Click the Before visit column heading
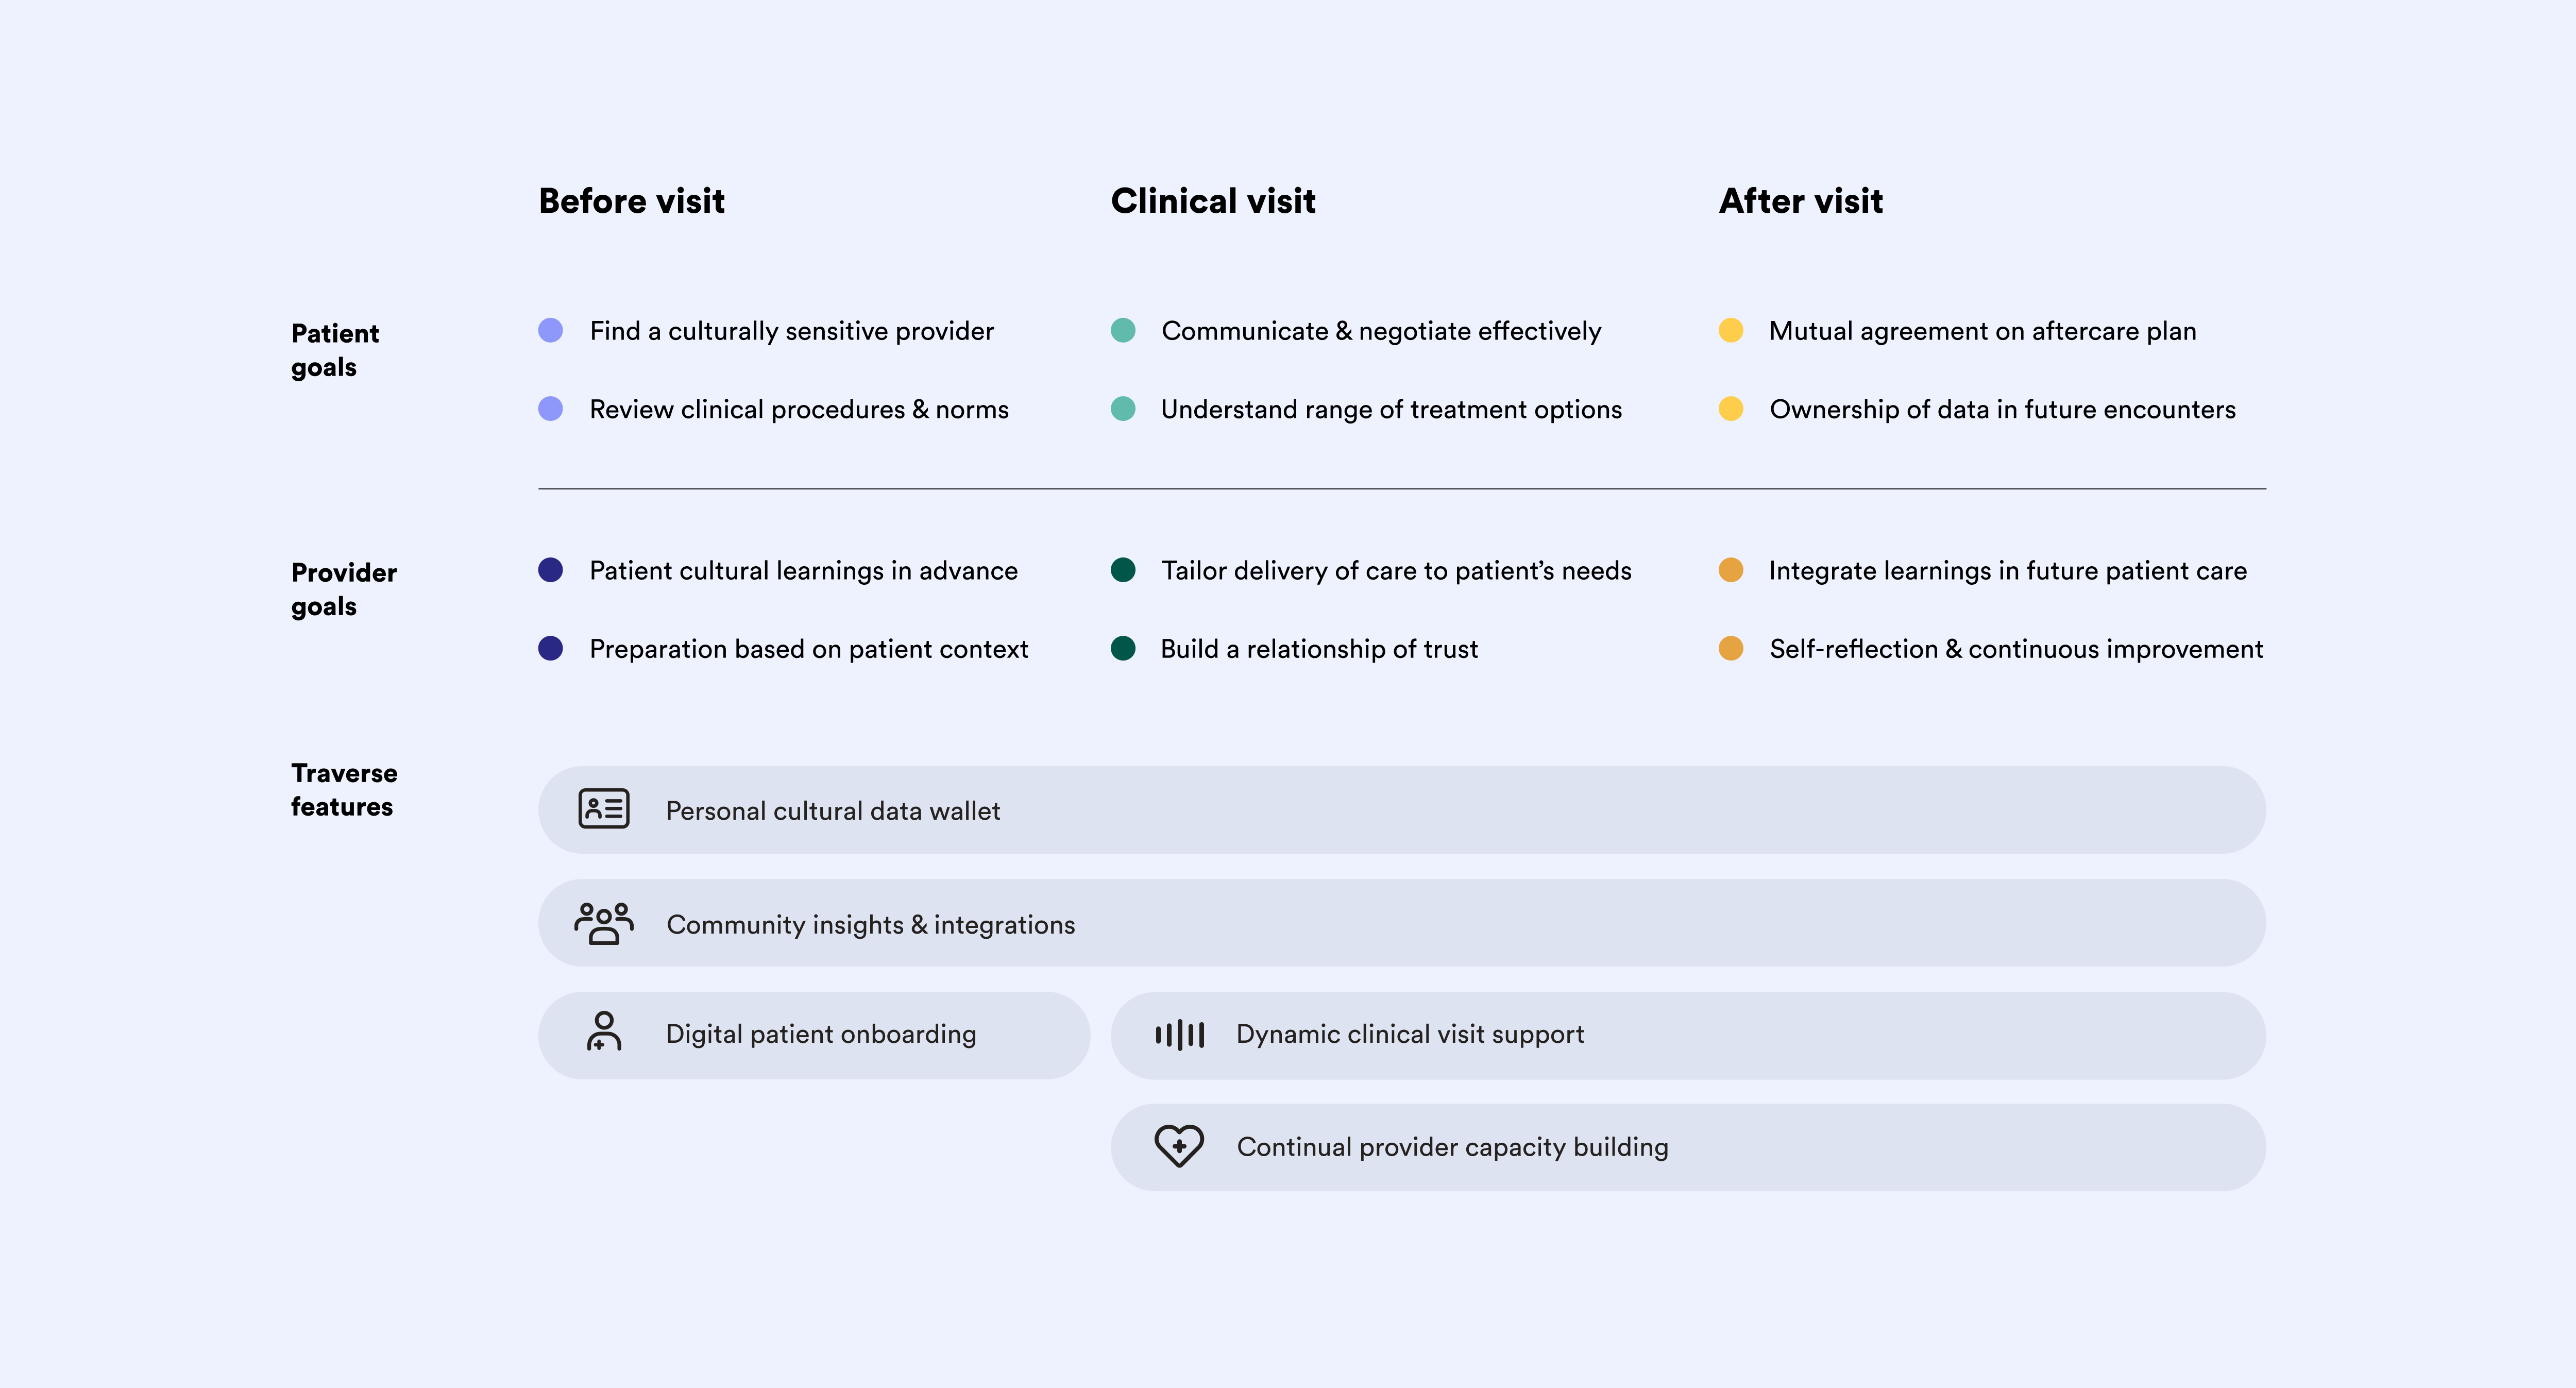The width and height of the screenshot is (2576, 1388). click(x=631, y=201)
